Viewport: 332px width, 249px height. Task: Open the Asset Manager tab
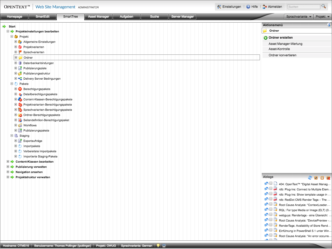99,17
